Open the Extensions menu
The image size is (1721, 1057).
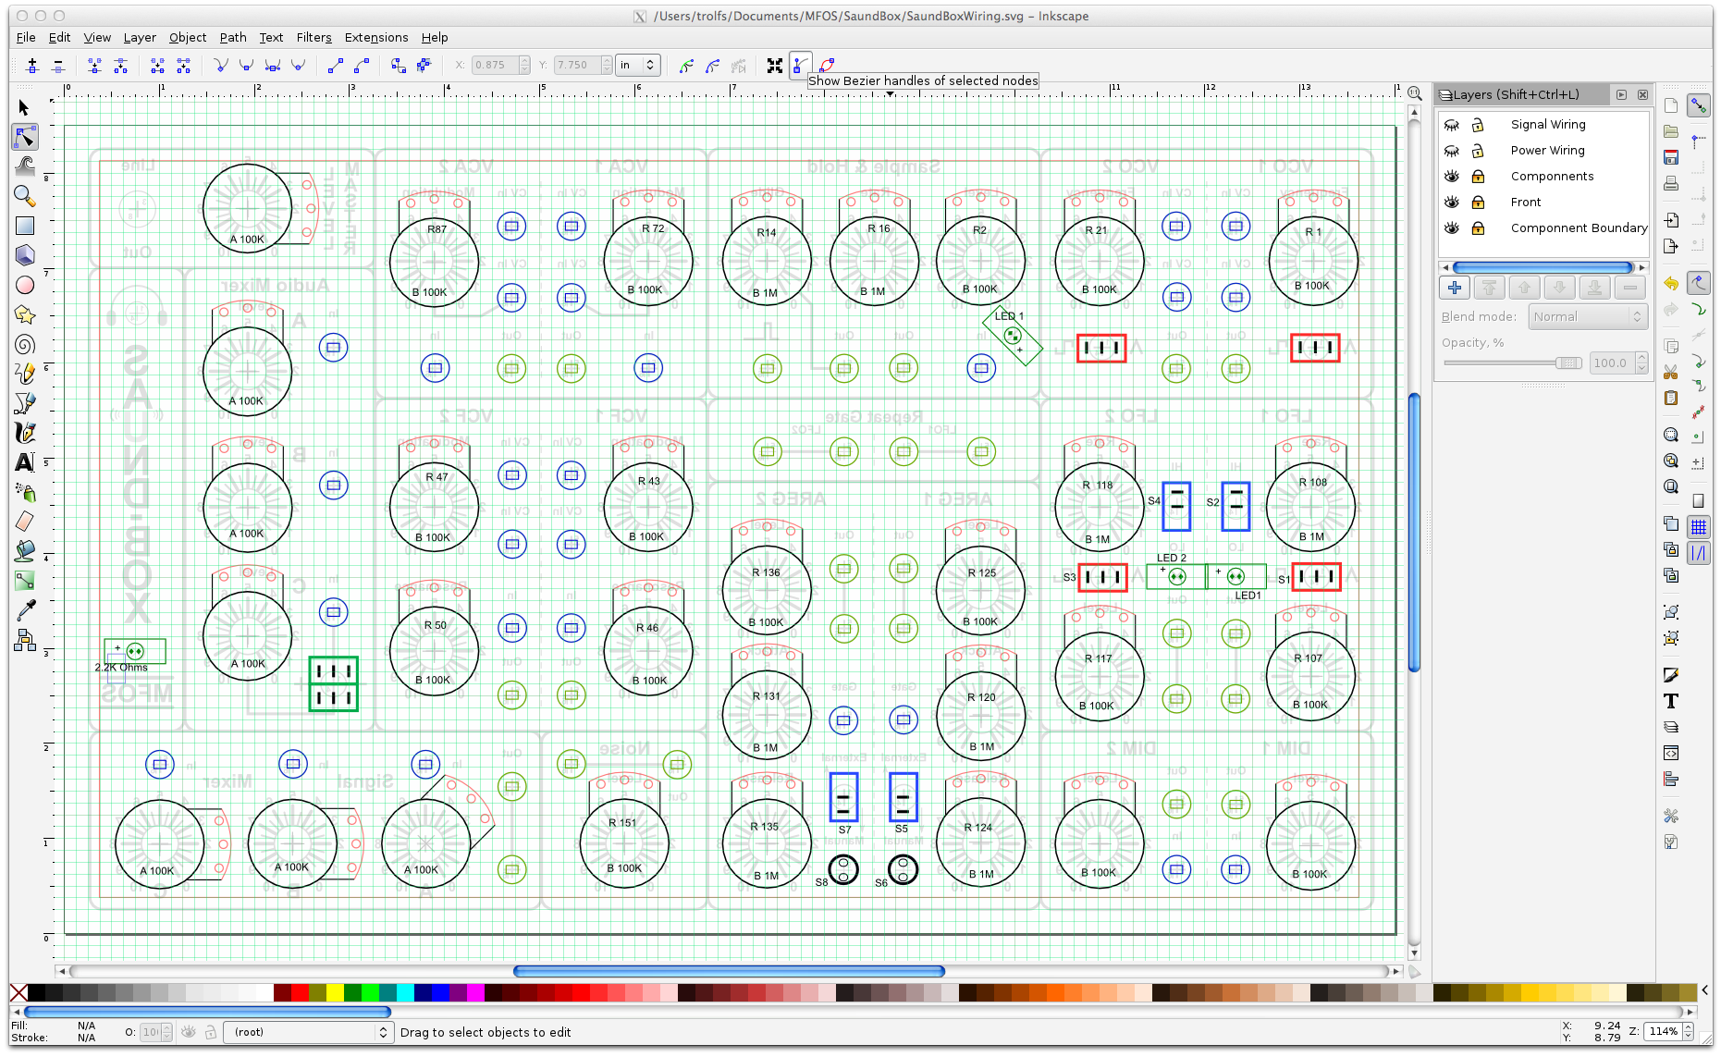tap(375, 38)
